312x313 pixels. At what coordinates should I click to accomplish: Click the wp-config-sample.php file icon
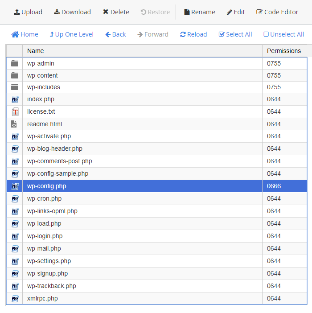point(15,174)
